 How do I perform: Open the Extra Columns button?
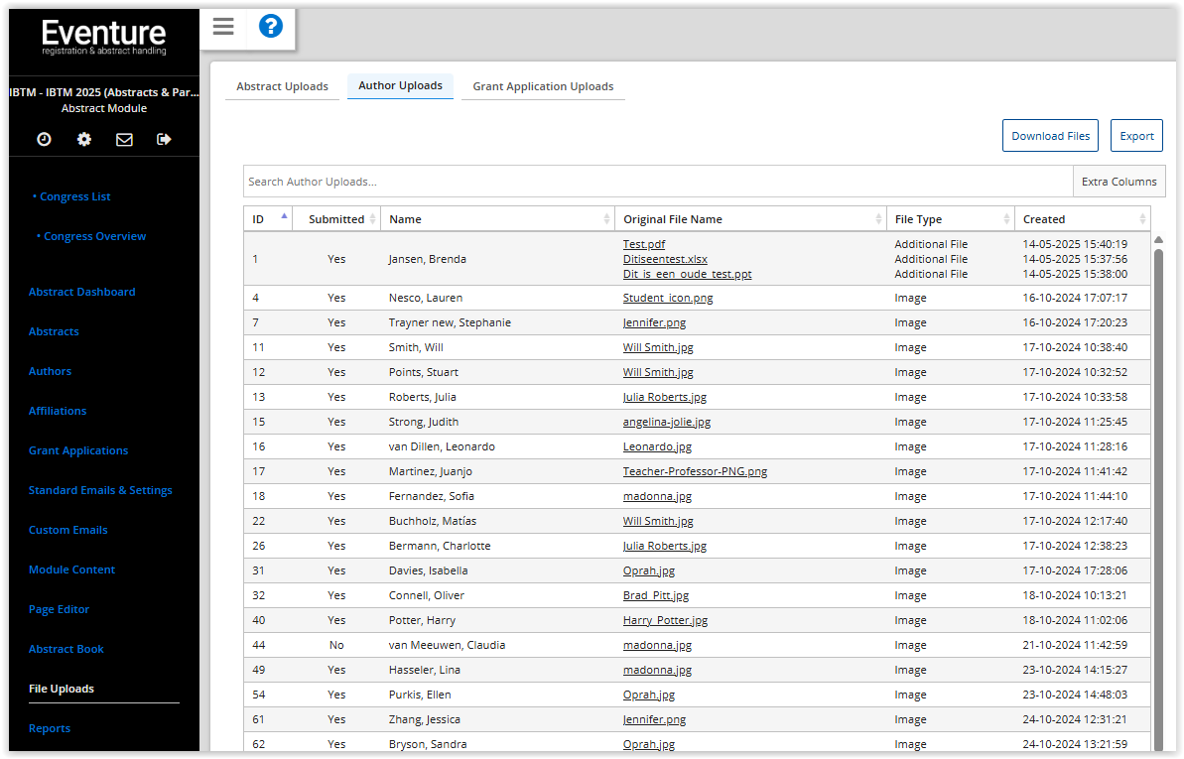[x=1119, y=182]
